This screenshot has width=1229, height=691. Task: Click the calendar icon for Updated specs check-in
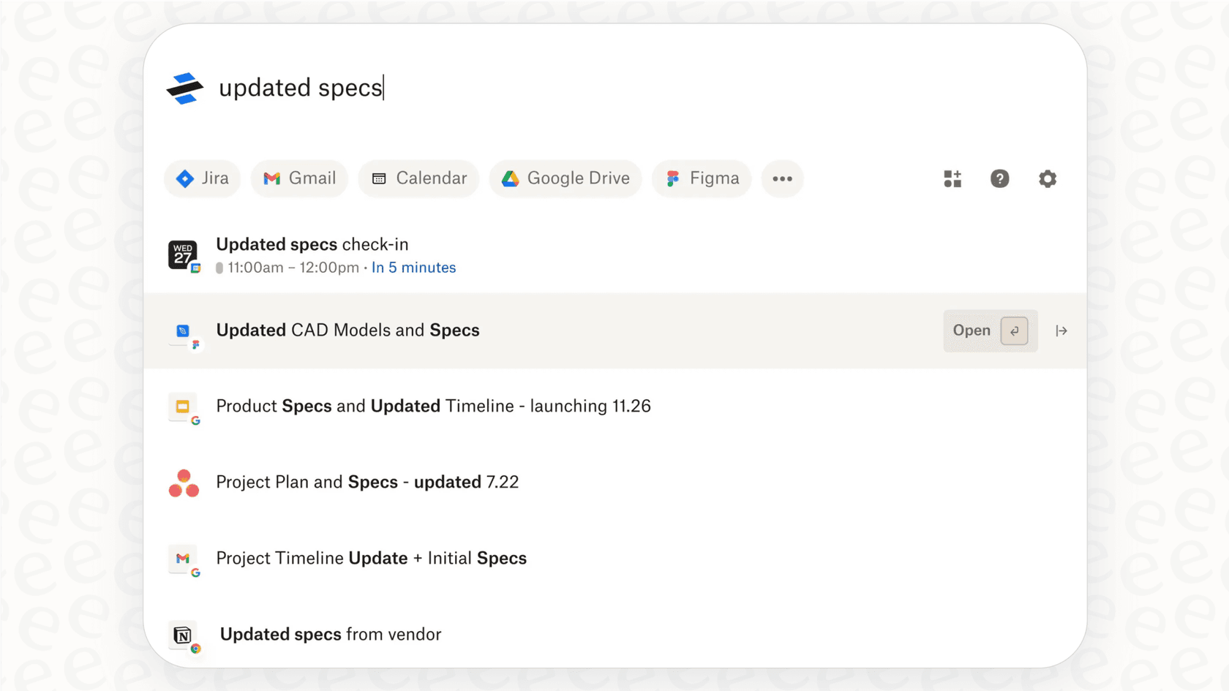pos(183,255)
